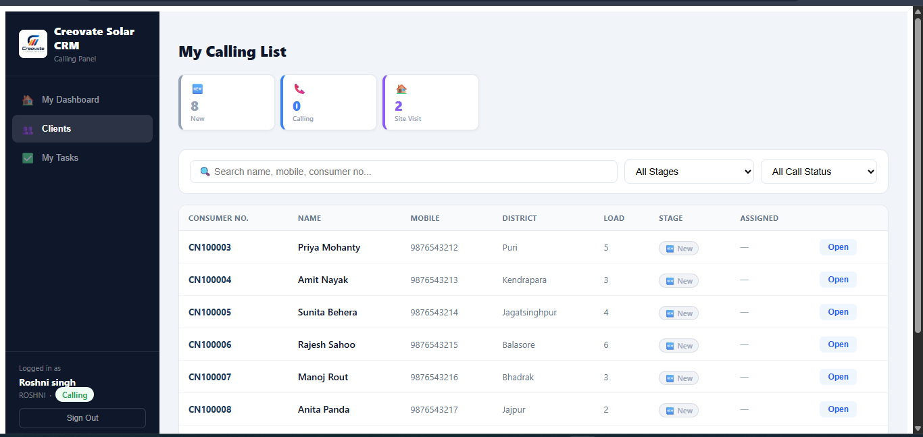
Task: Click the district Kendrapara
Action: pos(524,280)
